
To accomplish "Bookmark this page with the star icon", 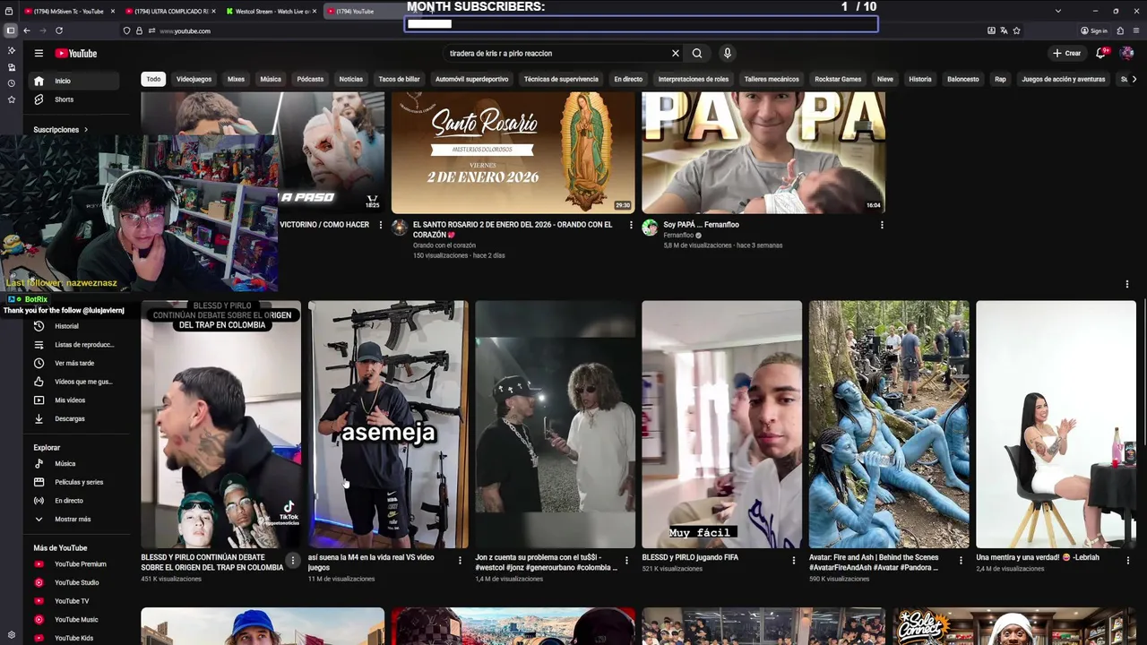I will click(1017, 30).
